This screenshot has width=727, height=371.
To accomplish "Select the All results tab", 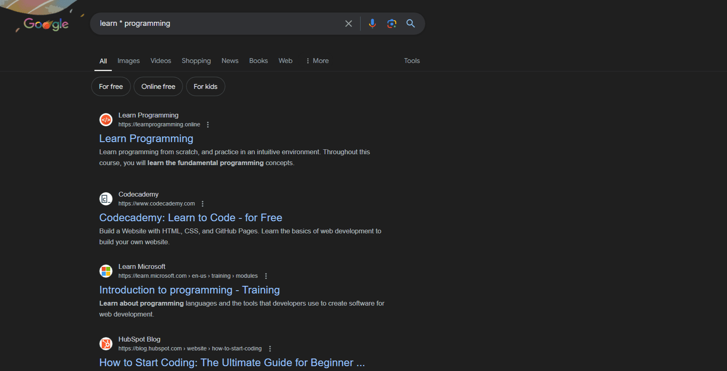I will (x=103, y=61).
